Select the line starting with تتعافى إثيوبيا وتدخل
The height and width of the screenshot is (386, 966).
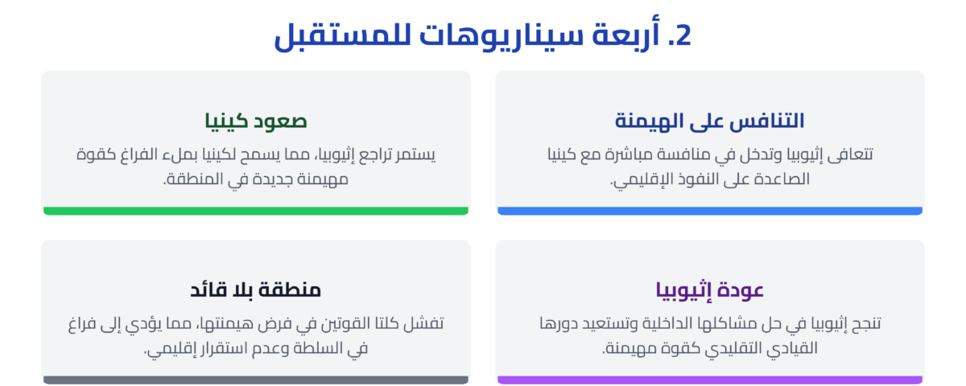(709, 154)
